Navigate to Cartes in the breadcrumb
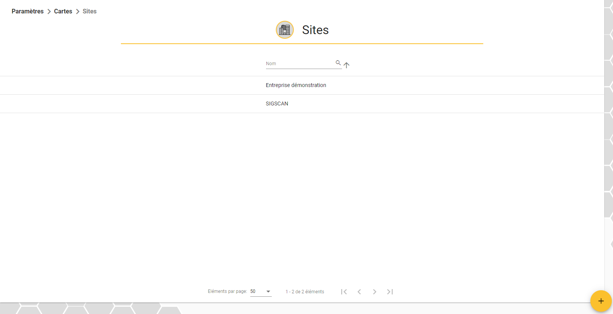This screenshot has width=613, height=314. point(63,12)
